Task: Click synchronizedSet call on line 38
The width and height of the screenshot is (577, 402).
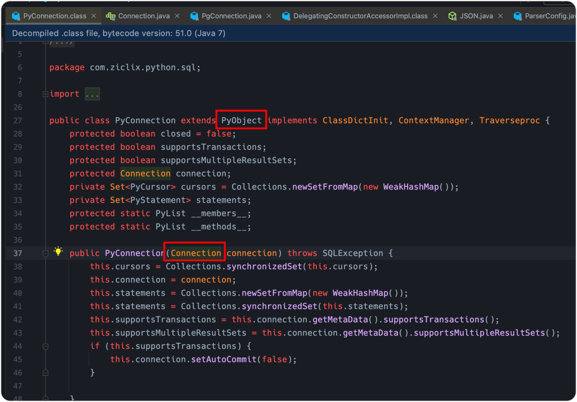Action: coord(264,266)
